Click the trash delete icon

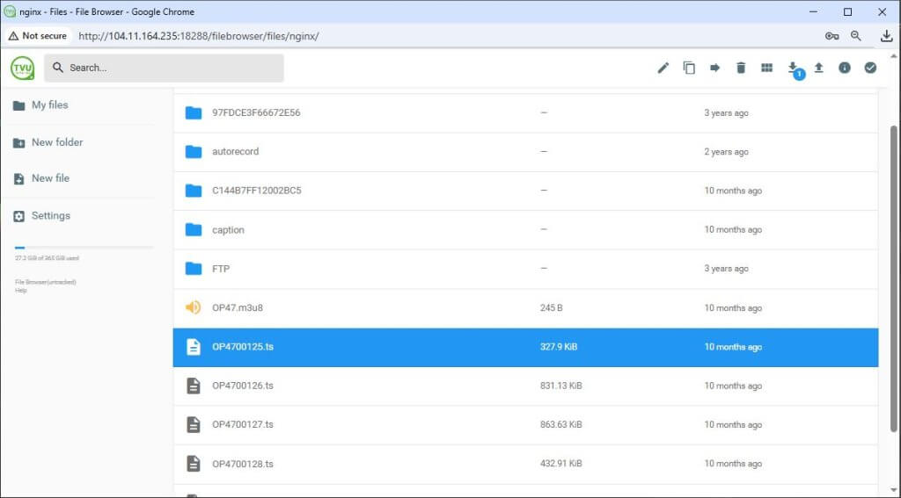coord(741,68)
